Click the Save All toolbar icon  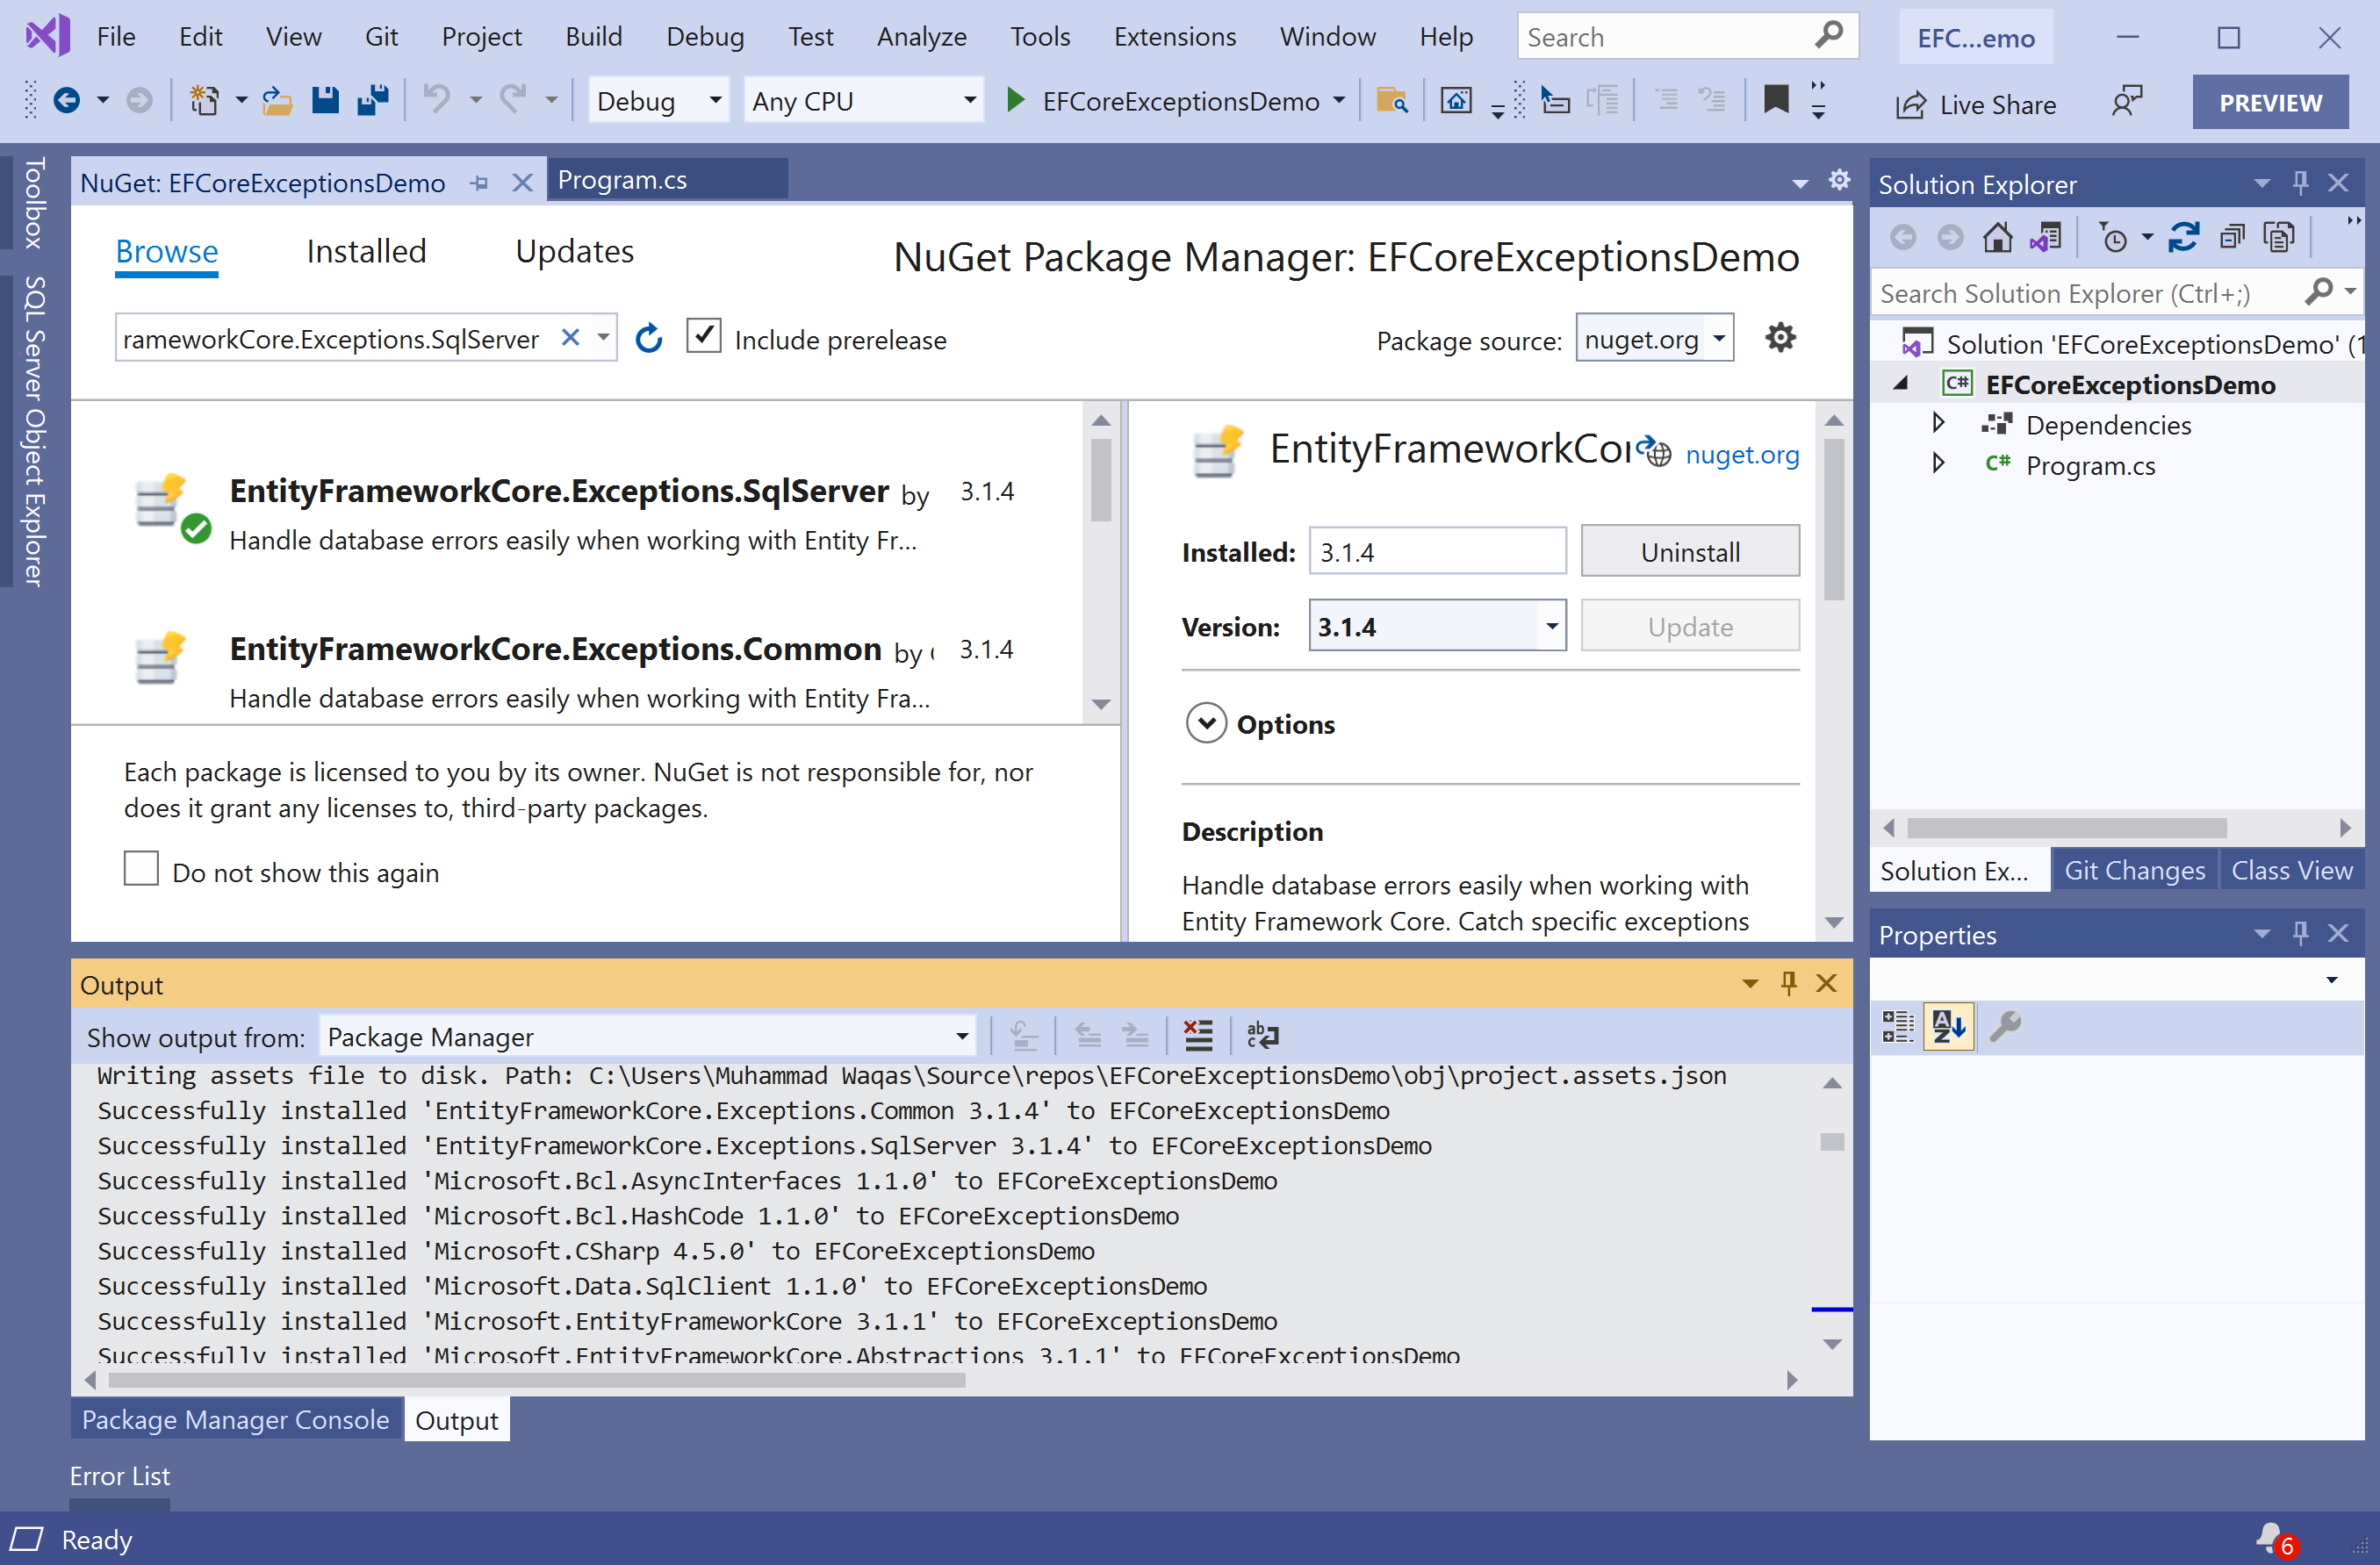click(x=372, y=100)
